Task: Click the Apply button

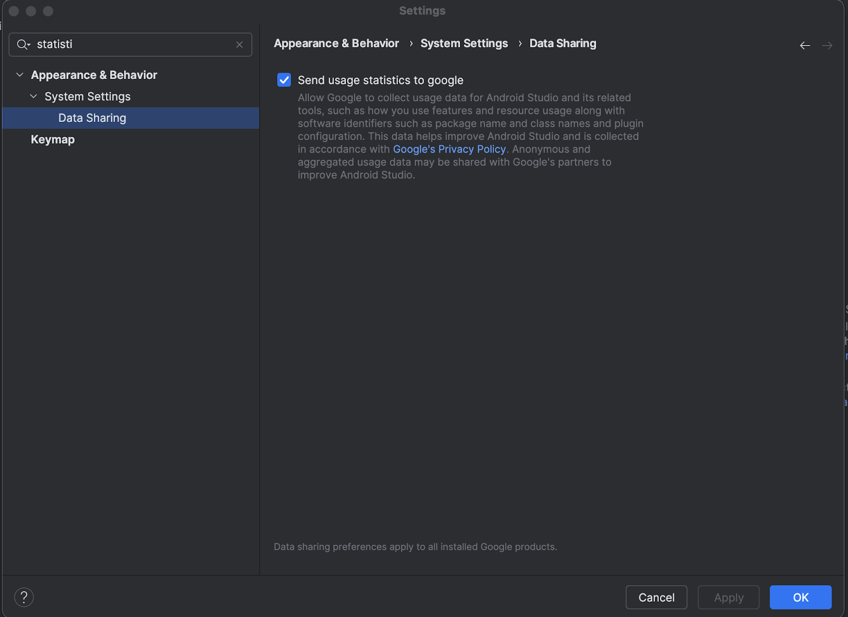Action: click(728, 597)
